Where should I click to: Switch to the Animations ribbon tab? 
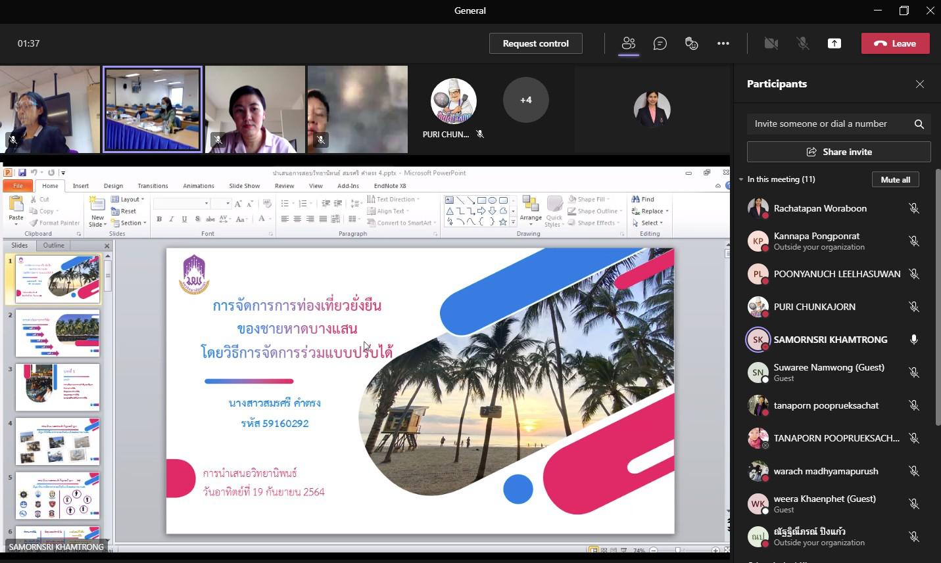pyautogui.click(x=199, y=186)
